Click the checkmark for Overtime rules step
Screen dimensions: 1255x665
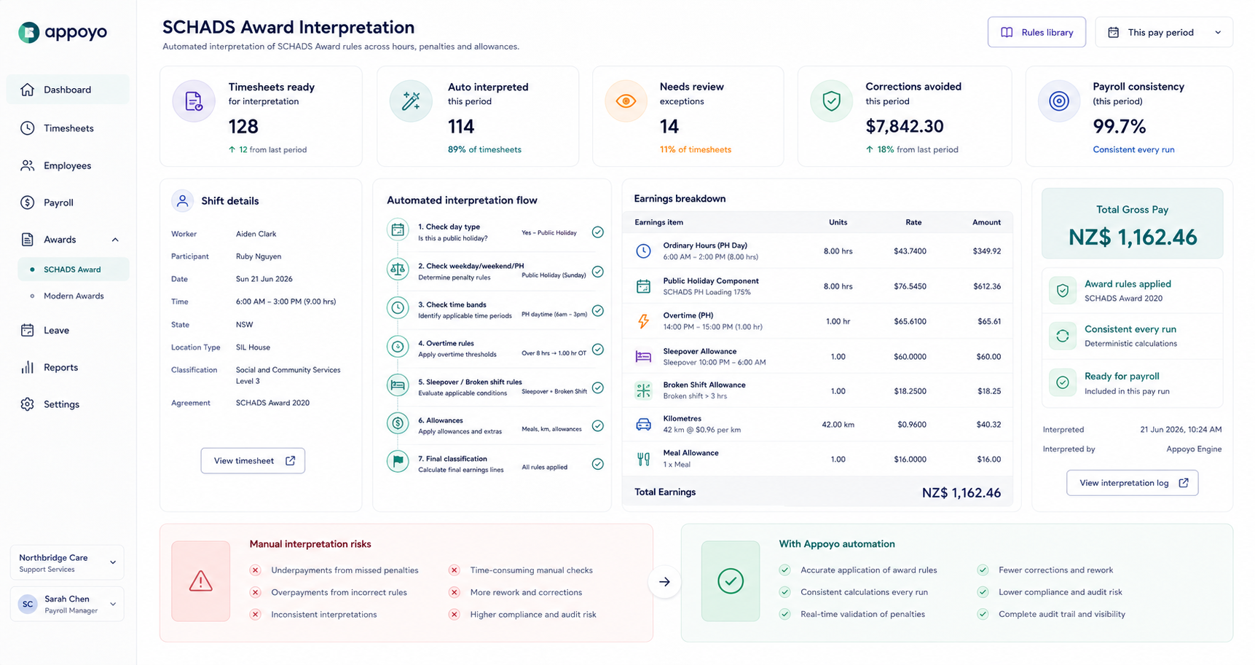point(598,349)
